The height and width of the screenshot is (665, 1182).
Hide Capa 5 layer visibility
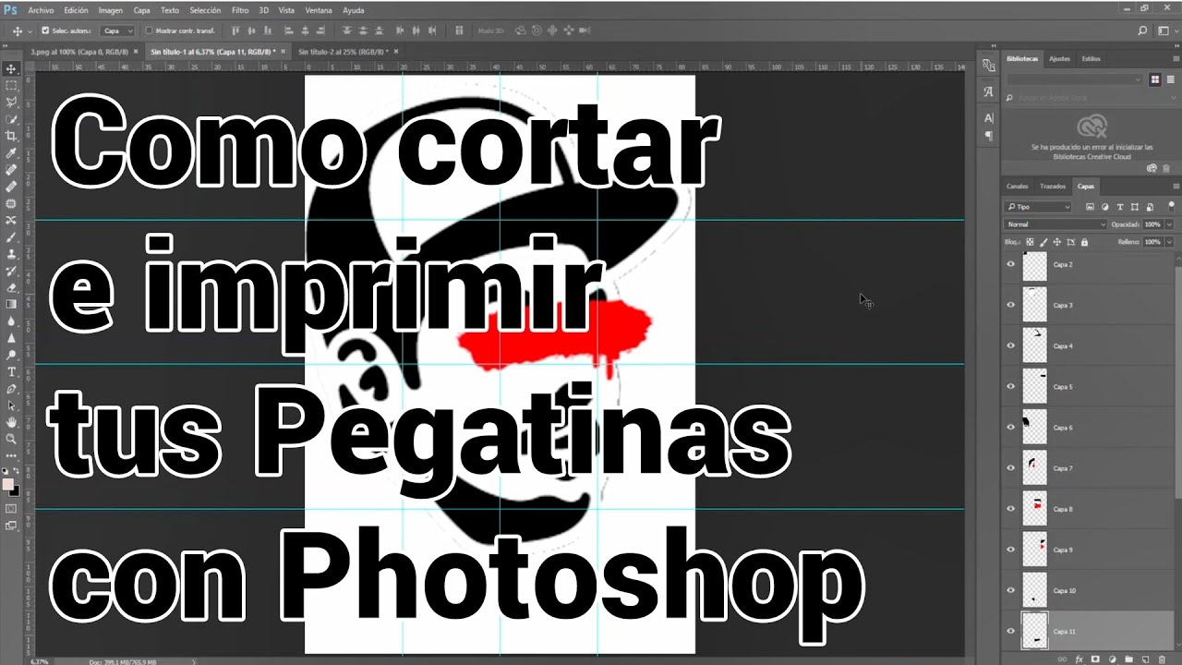[x=1010, y=386]
